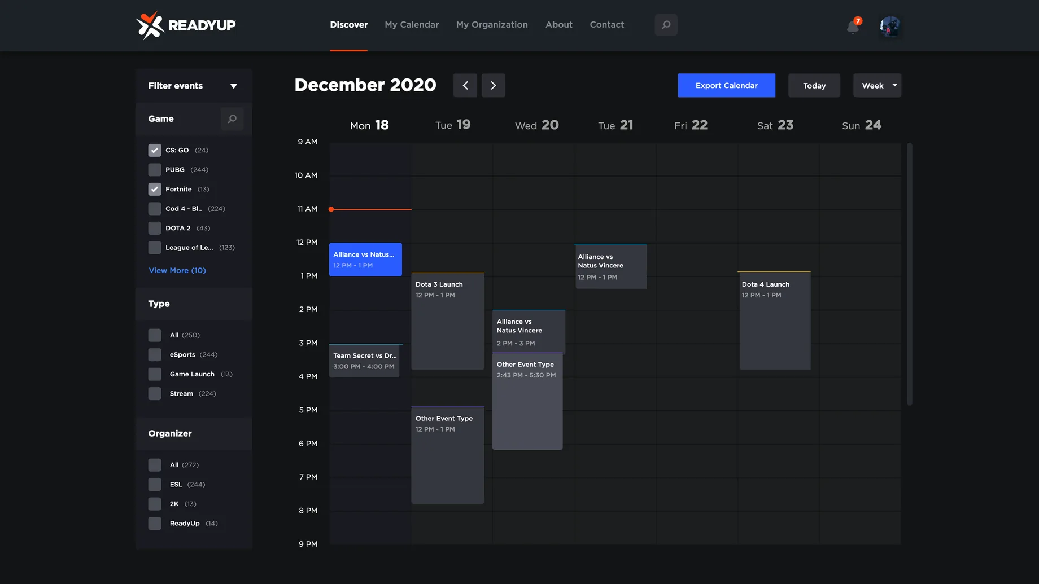Click the calendar vertical scrollbar
Viewport: 1039px width, 584px height.
(x=910, y=274)
